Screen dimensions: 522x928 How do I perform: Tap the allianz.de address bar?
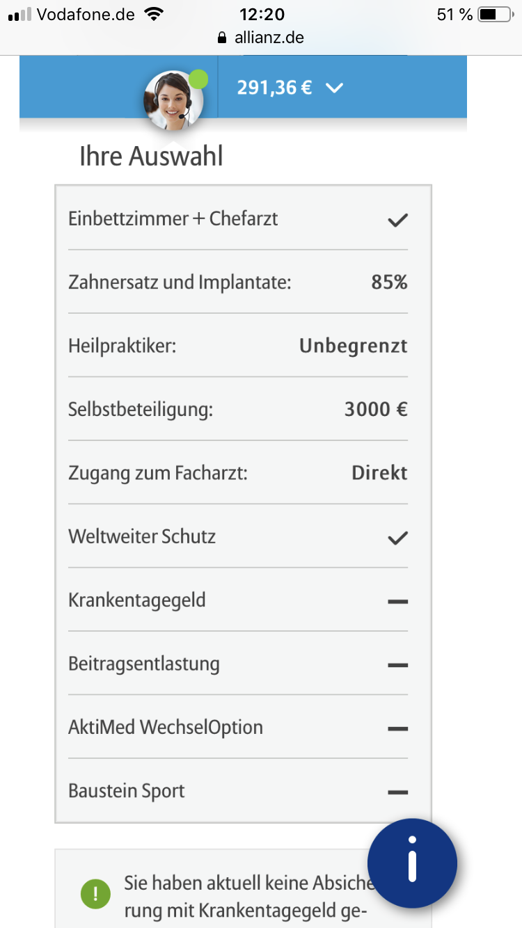click(x=261, y=38)
